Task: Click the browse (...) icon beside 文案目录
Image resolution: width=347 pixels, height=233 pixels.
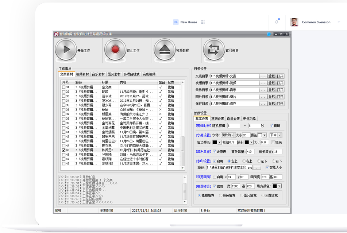Action: (262, 76)
